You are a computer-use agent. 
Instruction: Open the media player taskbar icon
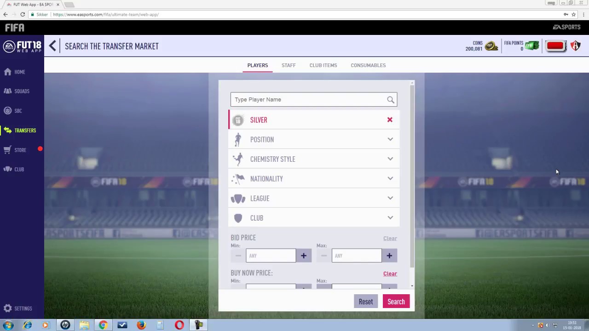pos(45,325)
